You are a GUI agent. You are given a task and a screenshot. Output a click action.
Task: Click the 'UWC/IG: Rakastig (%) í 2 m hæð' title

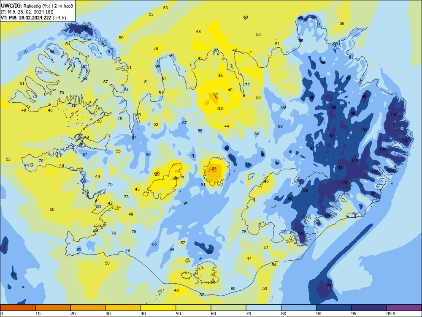coord(37,5)
